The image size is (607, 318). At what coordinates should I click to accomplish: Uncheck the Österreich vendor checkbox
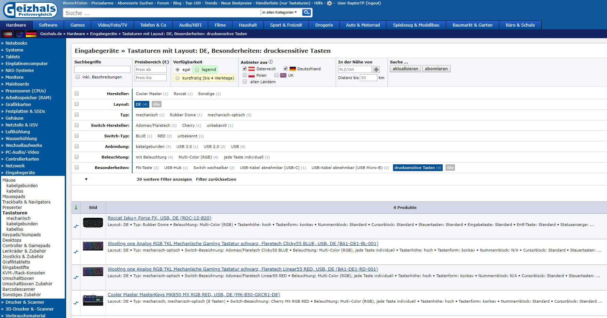click(245, 69)
